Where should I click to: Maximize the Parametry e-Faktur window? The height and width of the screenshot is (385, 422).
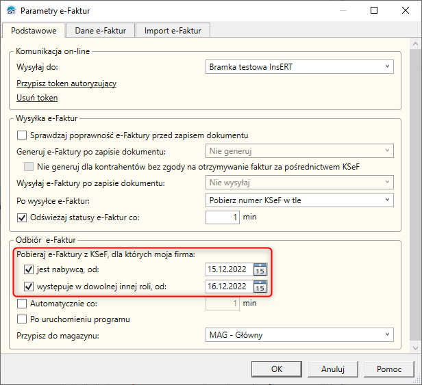pyautogui.click(x=373, y=11)
